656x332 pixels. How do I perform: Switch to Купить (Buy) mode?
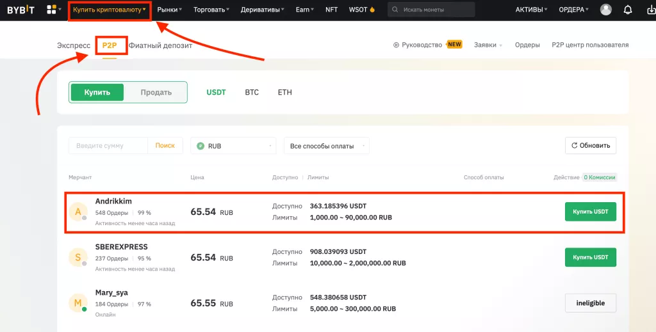click(x=97, y=92)
